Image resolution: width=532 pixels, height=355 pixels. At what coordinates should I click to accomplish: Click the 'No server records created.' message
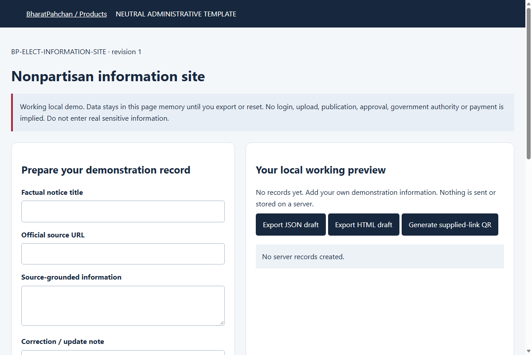303,256
